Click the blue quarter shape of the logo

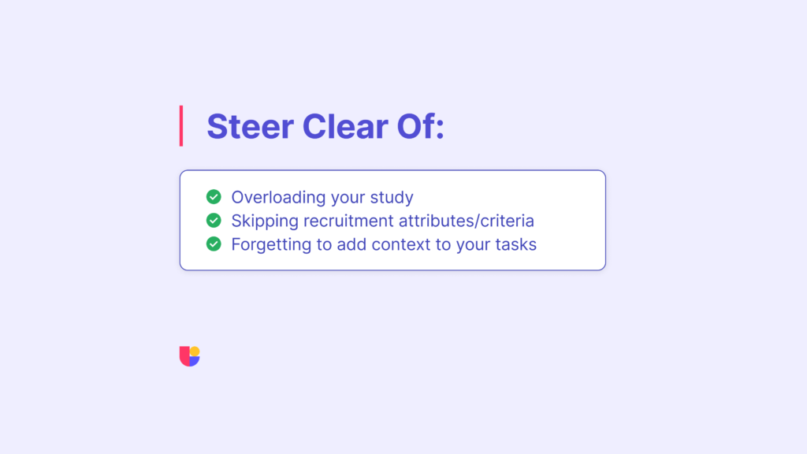point(195,361)
